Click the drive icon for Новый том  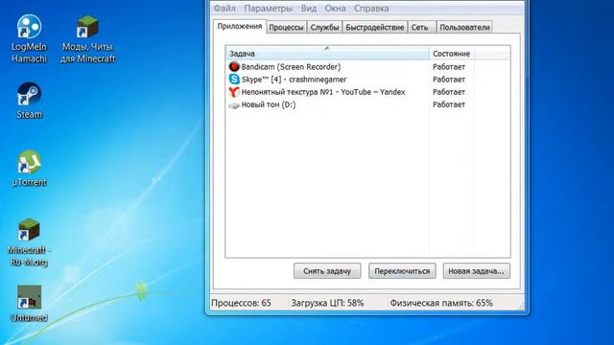click(x=234, y=104)
